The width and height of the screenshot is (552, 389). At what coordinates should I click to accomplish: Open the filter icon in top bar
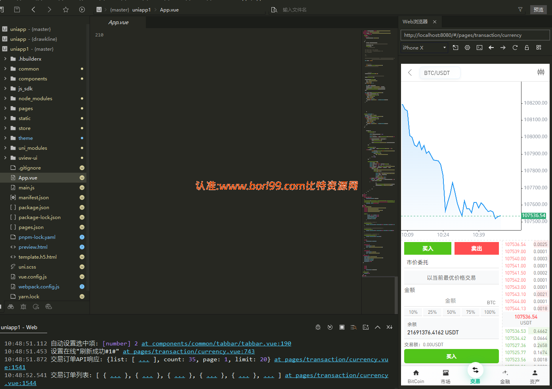coord(520,10)
